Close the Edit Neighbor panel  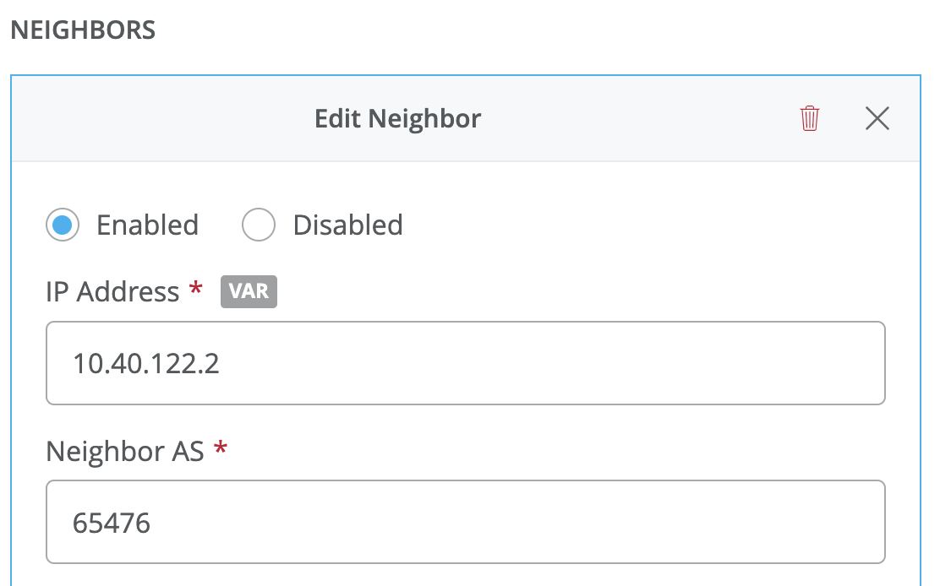click(877, 119)
